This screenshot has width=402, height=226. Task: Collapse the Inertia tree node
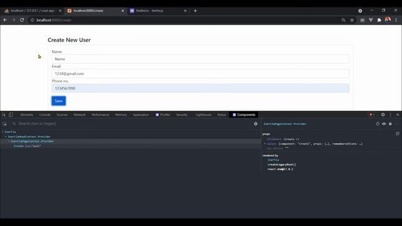tap(3, 132)
